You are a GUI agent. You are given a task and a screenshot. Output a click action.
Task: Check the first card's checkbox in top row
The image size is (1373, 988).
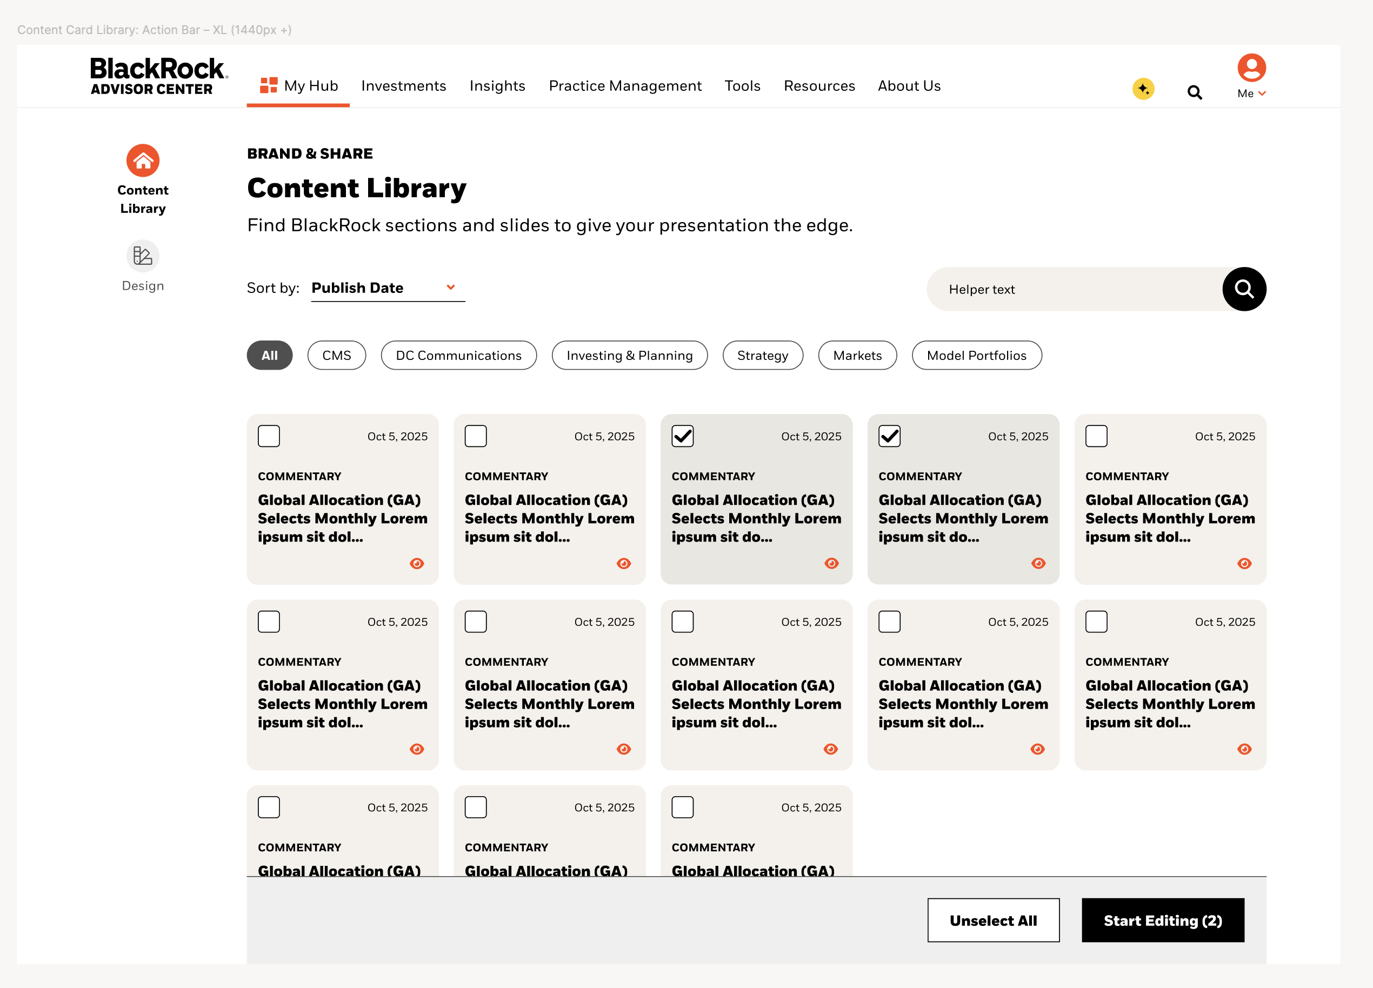tap(269, 436)
